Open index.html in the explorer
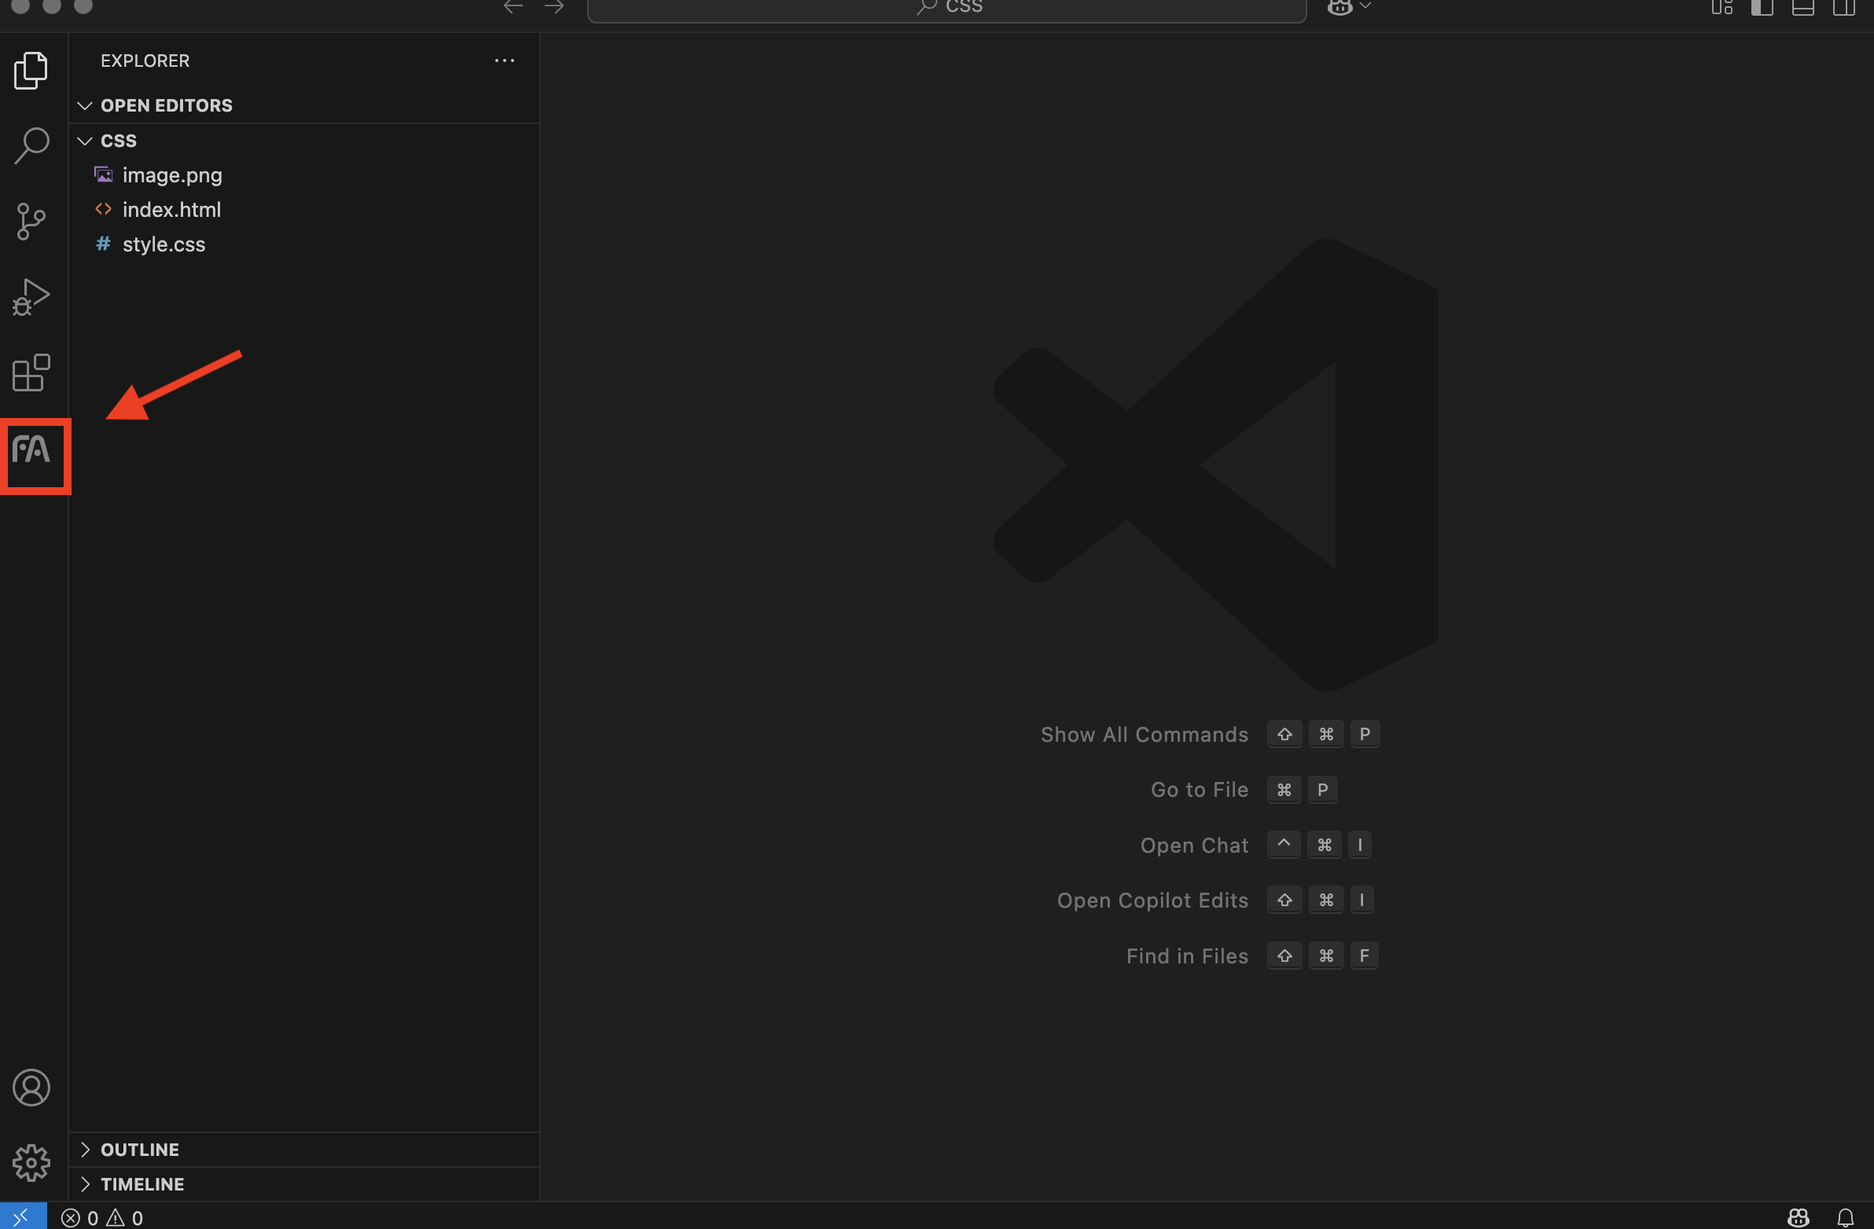 [304, 210]
